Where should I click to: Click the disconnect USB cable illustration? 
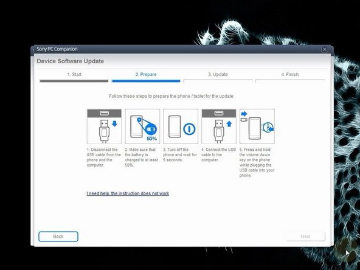[x=104, y=126]
